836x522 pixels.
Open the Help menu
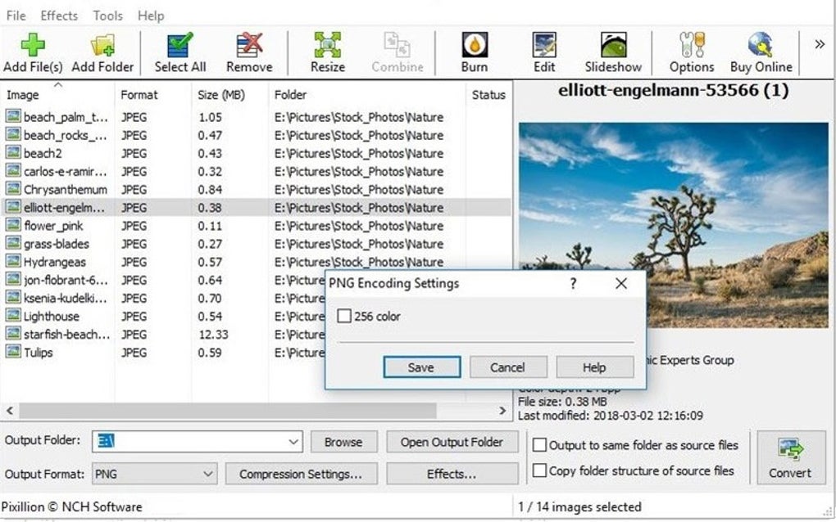[151, 16]
